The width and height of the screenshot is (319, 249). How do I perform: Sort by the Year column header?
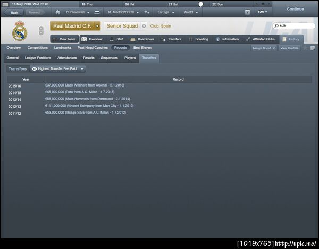click(x=26, y=80)
